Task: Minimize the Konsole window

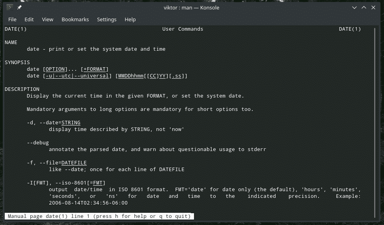Action: (x=354, y=7)
